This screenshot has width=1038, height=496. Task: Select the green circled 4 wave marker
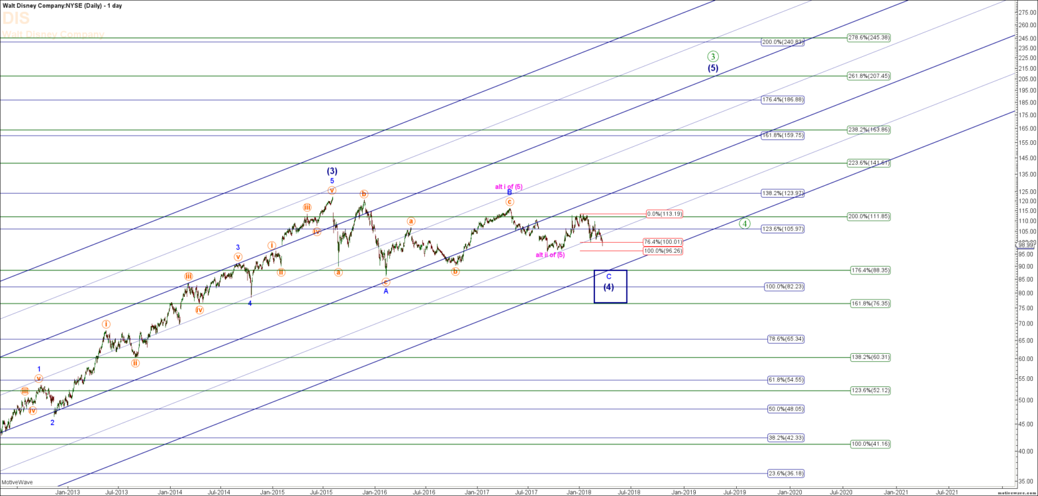745,224
